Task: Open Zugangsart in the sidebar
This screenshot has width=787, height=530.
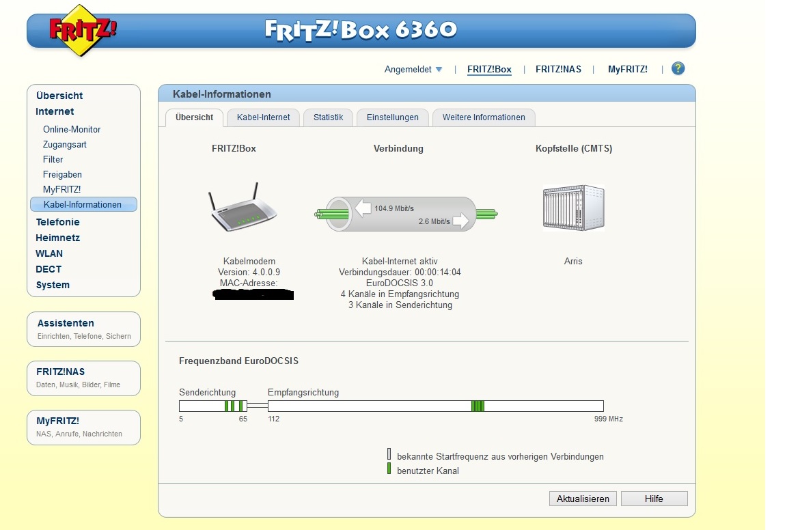Action: [x=65, y=145]
